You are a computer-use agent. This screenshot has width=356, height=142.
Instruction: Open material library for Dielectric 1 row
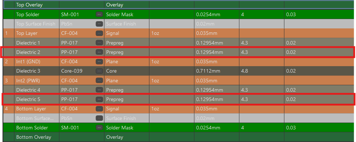click(x=99, y=43)
